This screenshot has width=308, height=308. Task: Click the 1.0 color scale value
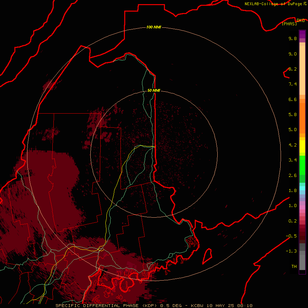[x=293, y=206]
